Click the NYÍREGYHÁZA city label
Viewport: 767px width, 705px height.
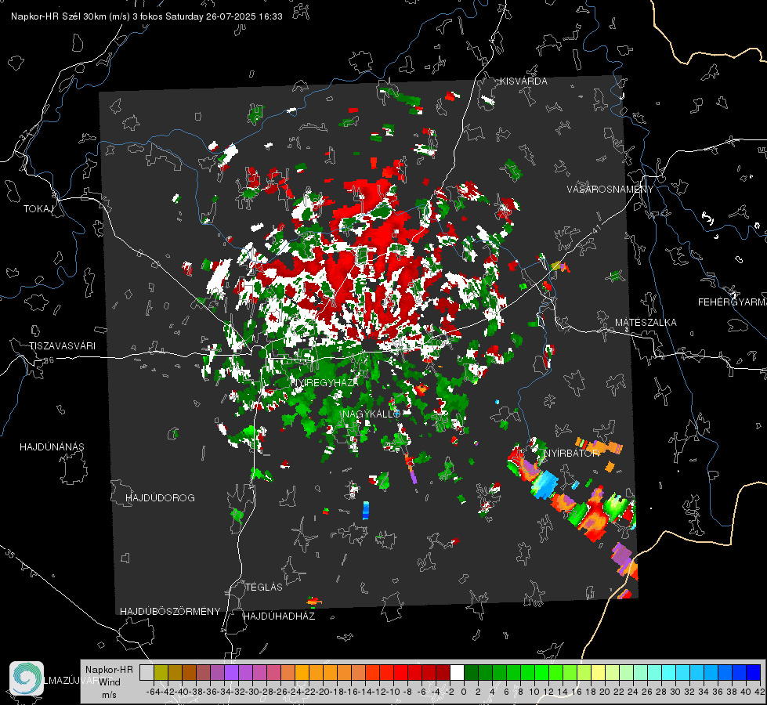point(324,382)
